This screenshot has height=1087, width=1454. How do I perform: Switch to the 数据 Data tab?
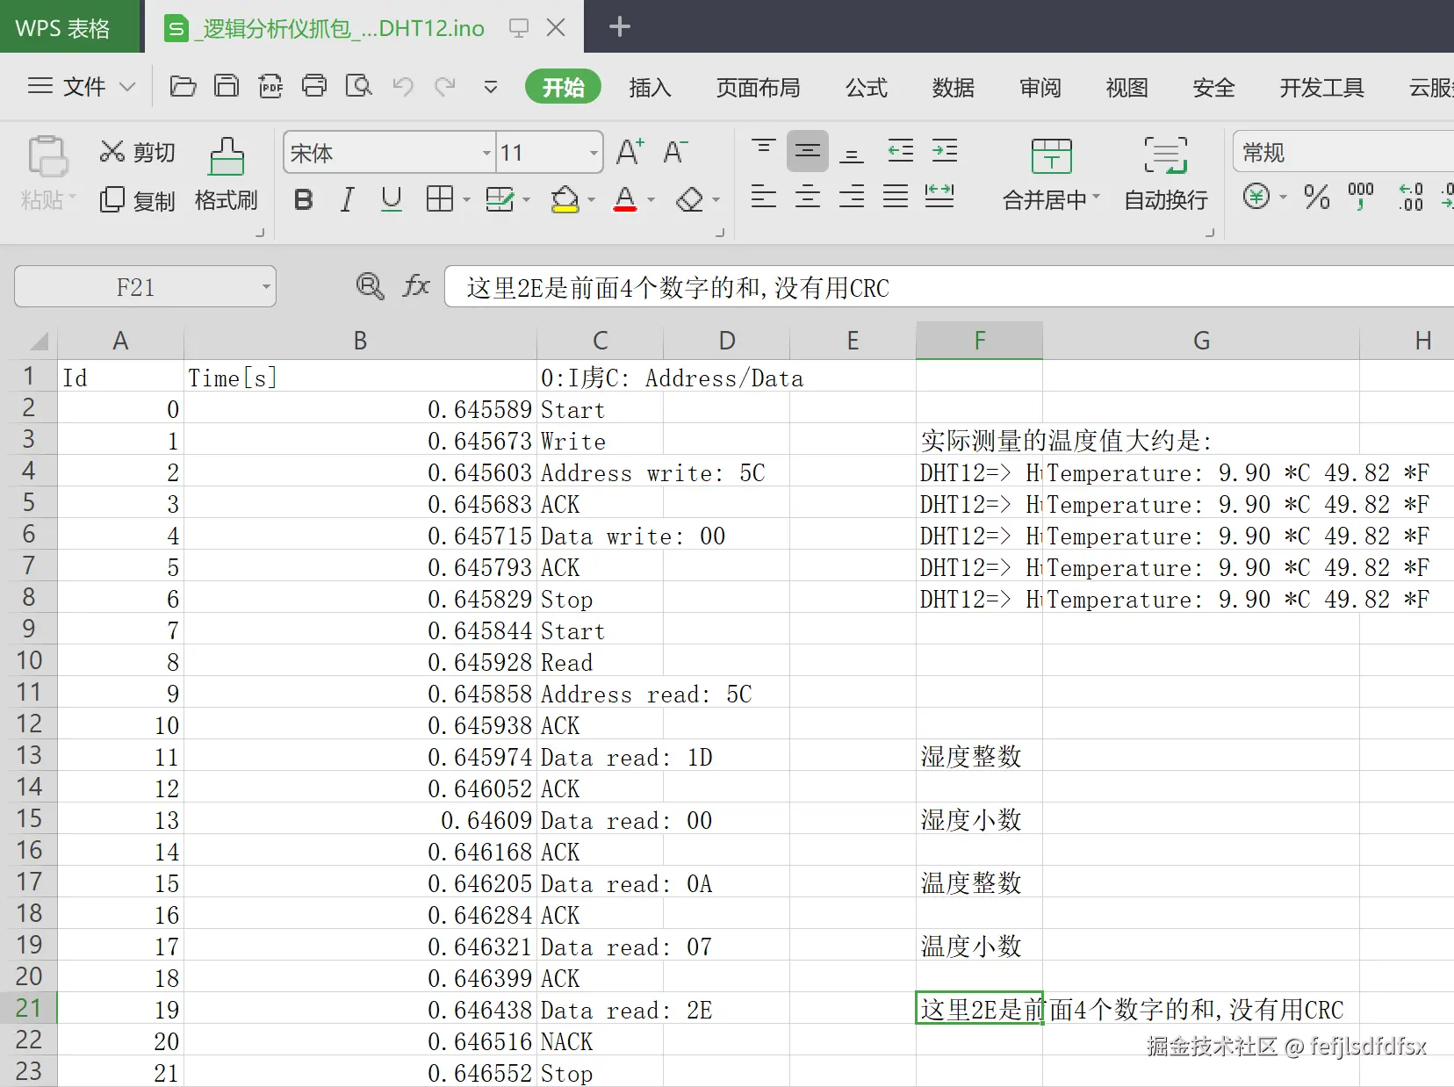coord(954,87)
